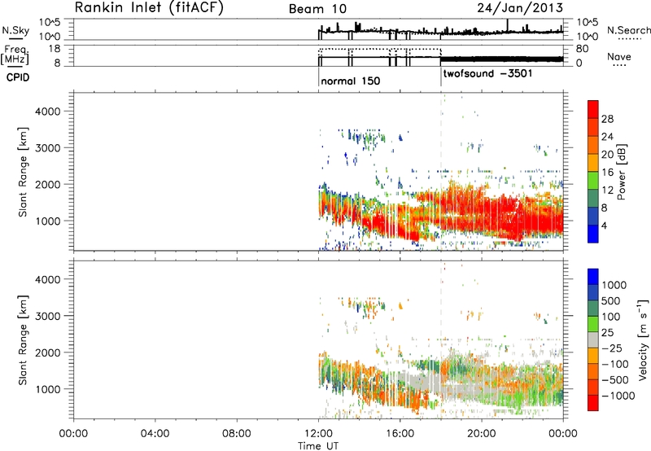The height and width of the screenshot is (451, 651).
Task: Click the date '24/Jan/2013'
Action: (x=520, y=8)
